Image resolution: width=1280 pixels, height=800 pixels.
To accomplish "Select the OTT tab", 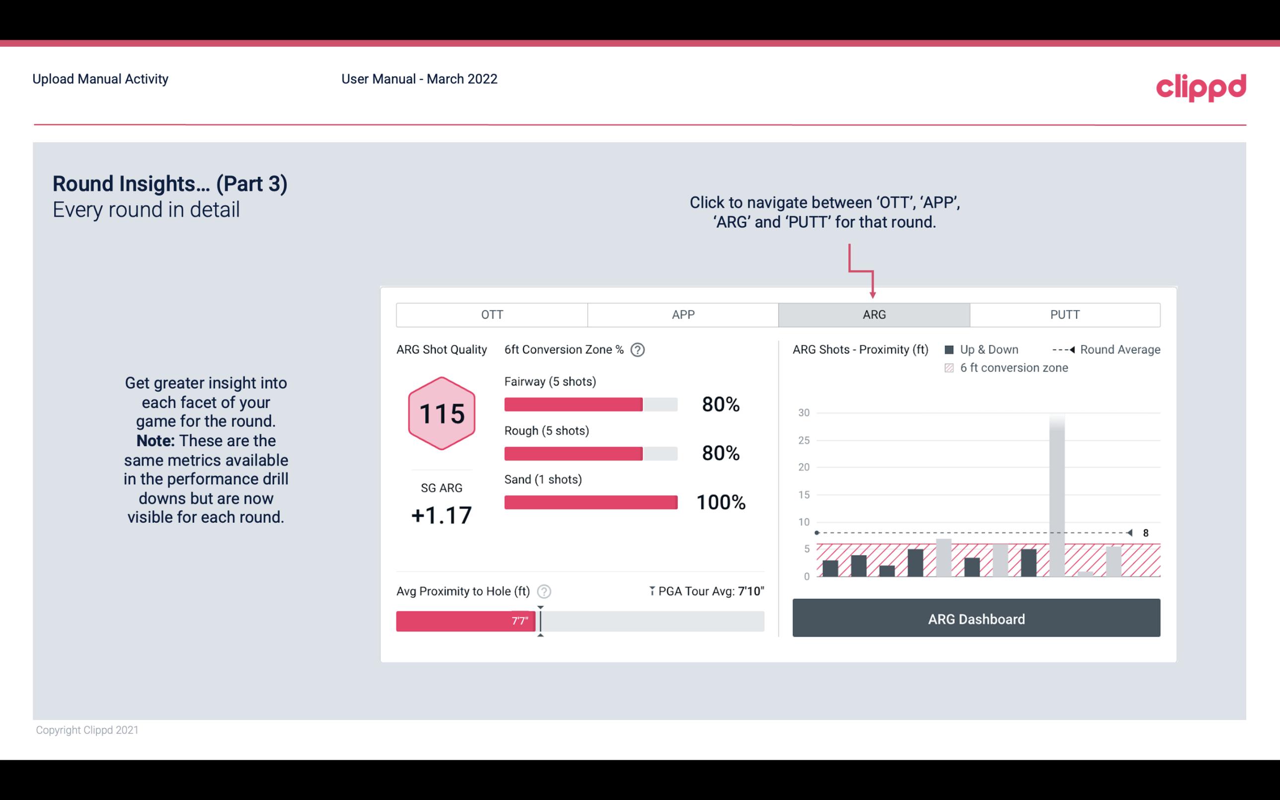I will click(x=493, y=314).
